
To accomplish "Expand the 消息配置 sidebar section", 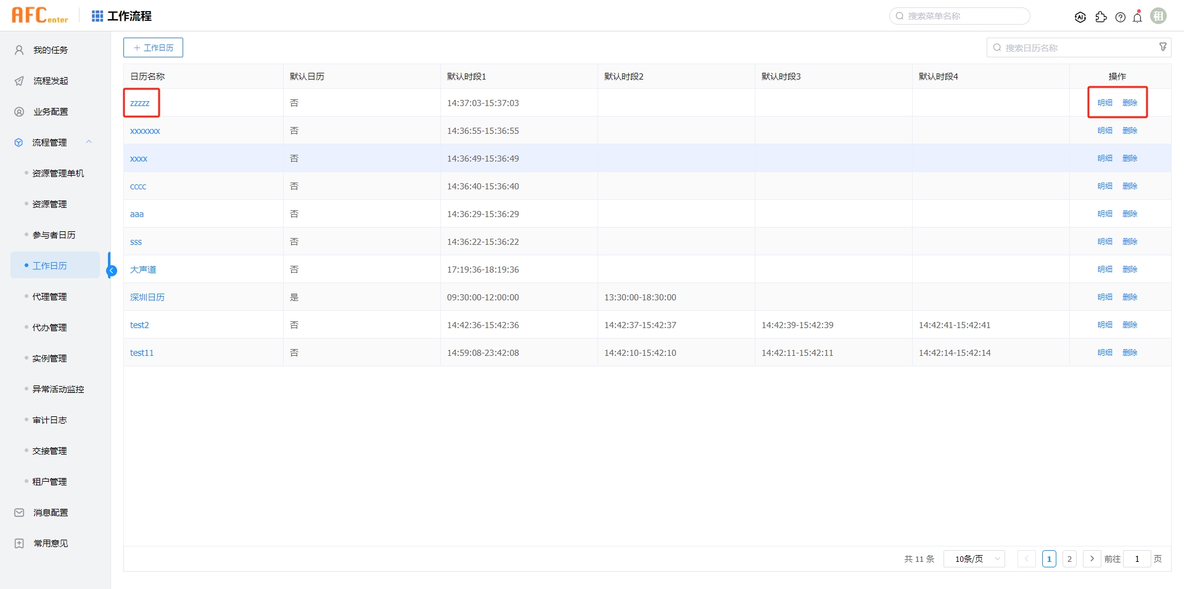I will click(x=51, y=512).
